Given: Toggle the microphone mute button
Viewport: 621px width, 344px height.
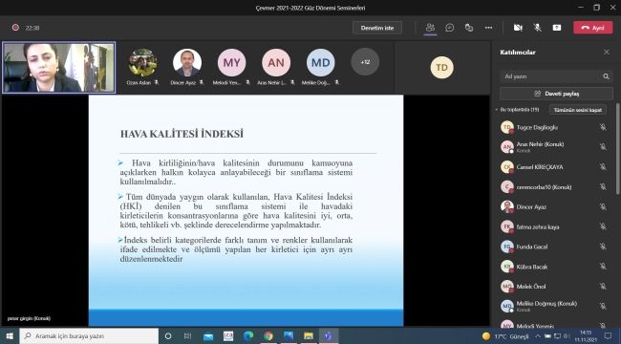Looking at the screenshot, I should click(538, 28).
